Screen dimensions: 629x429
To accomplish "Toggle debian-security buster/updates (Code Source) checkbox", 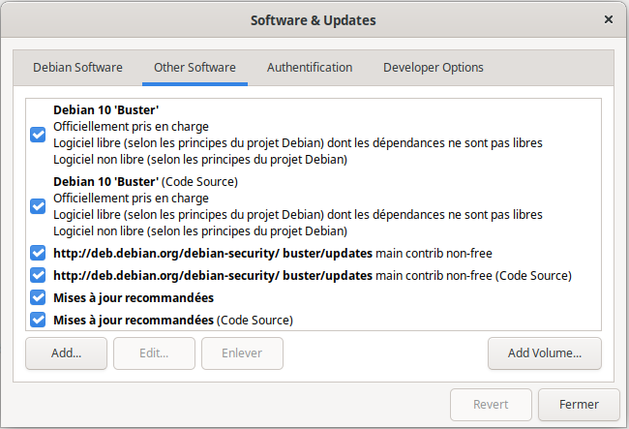I will coord(38,275).
